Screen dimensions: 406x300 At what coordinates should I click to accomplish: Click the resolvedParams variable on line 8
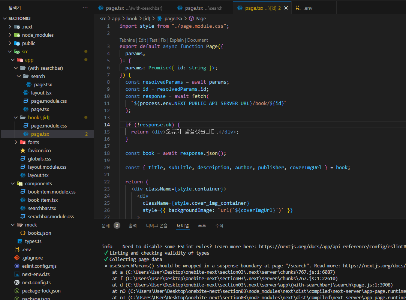(x=163, y=82)
